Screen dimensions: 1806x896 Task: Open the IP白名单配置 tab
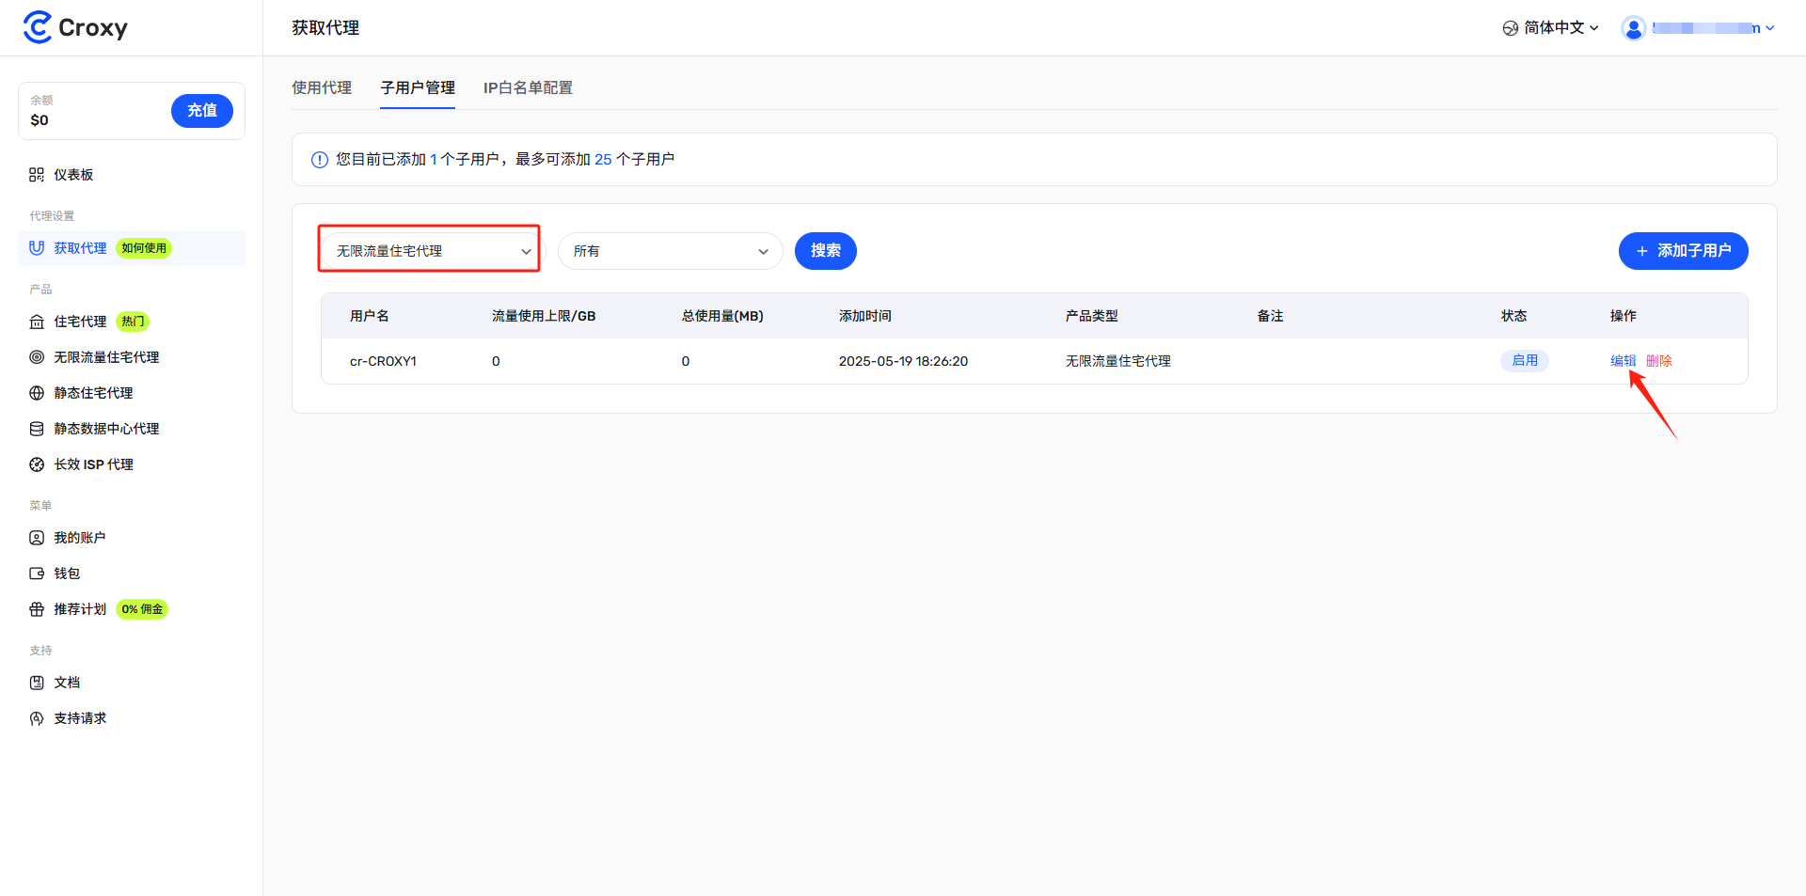[x=528, y=87]
